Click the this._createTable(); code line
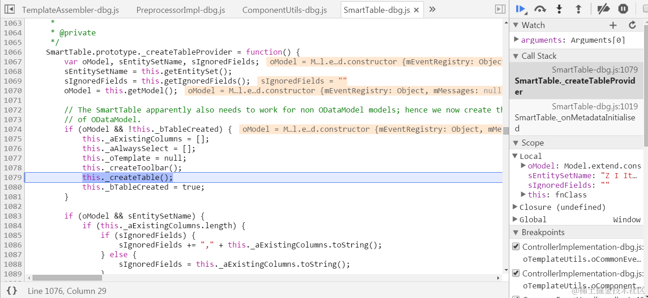Viewport: 648px width, 298px height. (x=128, y=177)
